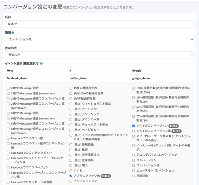Check the [廃止] 検索 checkbox
Viewport: 199px width, 185px height.
71,150
